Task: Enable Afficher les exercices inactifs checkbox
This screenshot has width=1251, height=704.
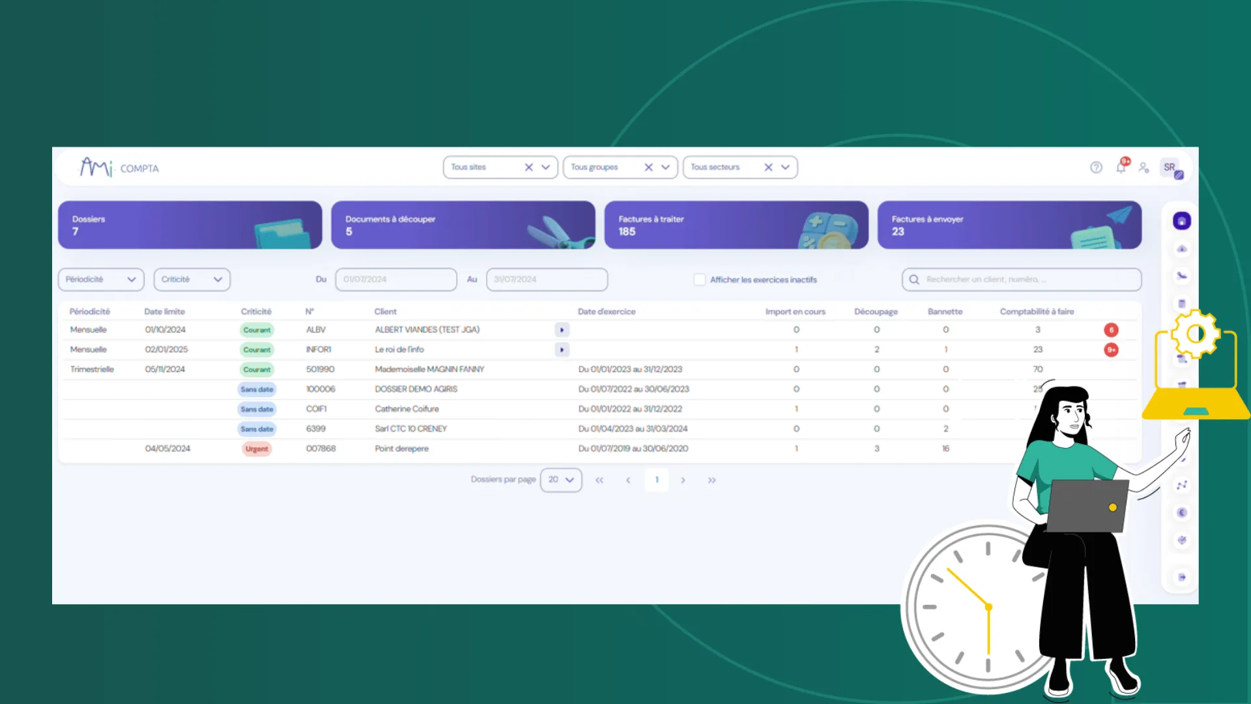Action: click(699, 280)
